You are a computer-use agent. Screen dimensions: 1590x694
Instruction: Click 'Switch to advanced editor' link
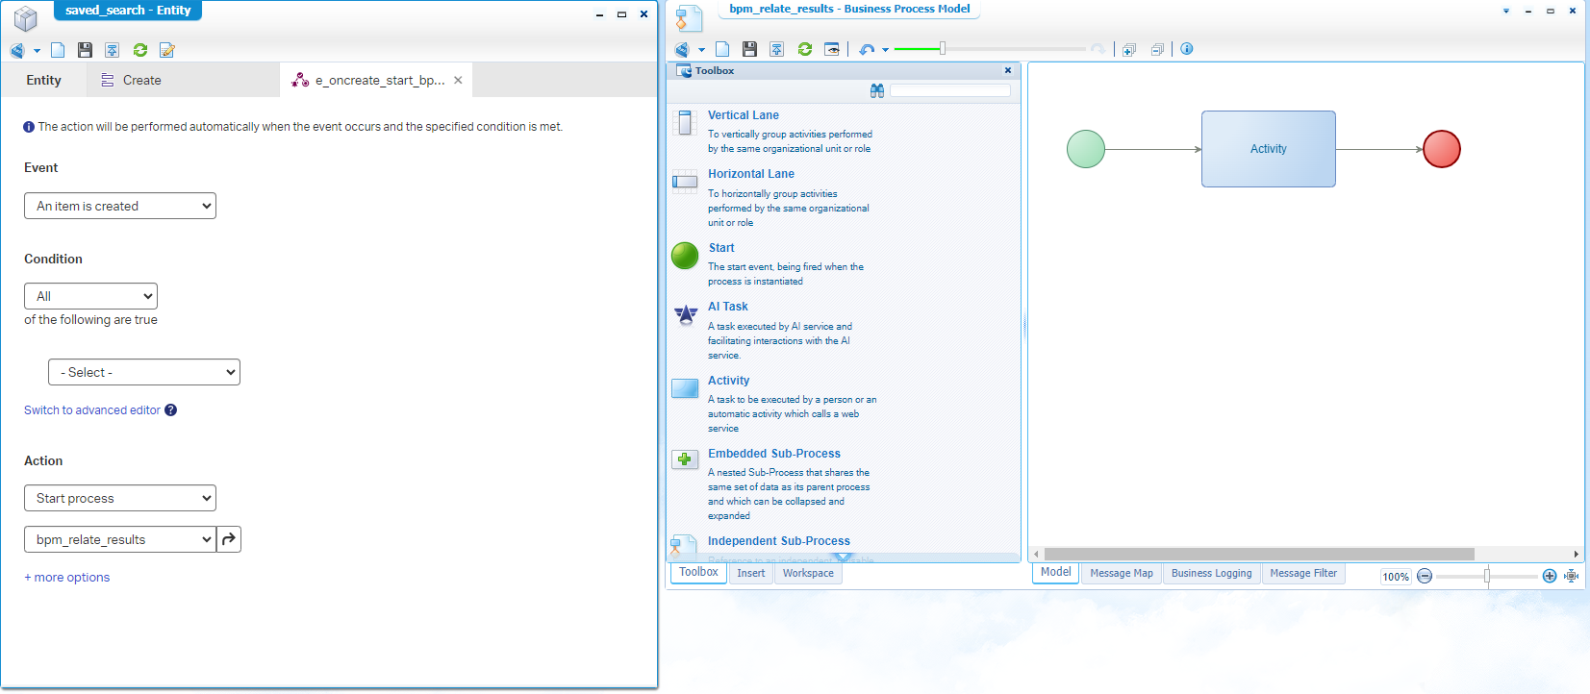(x=92, y=410)
